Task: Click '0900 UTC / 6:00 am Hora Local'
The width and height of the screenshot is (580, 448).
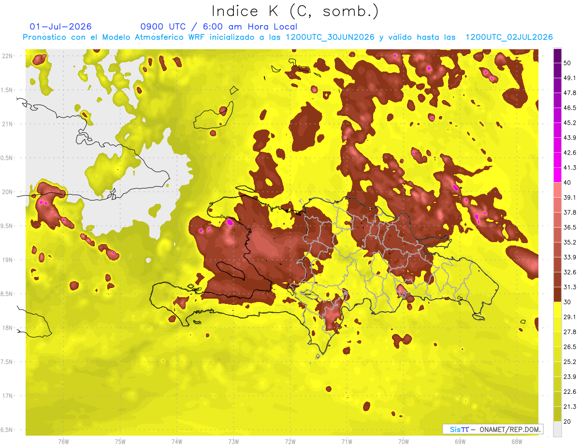Action: (x=218, y=27)
